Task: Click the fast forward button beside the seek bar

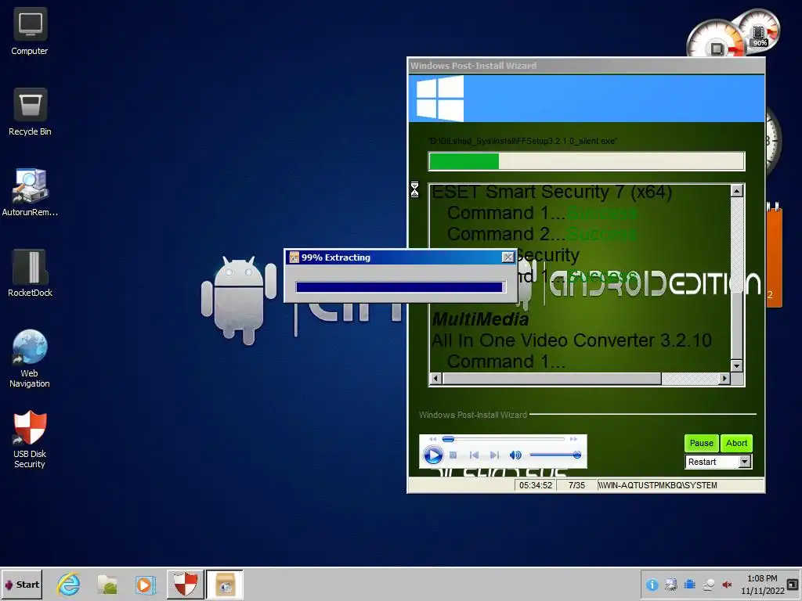Action: [573, 439]
